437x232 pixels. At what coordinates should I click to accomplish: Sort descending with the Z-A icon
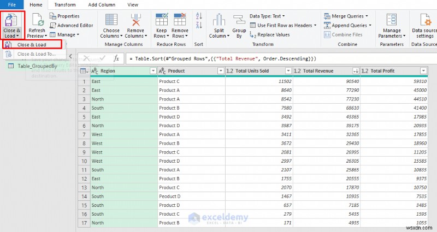pos(199,25)
